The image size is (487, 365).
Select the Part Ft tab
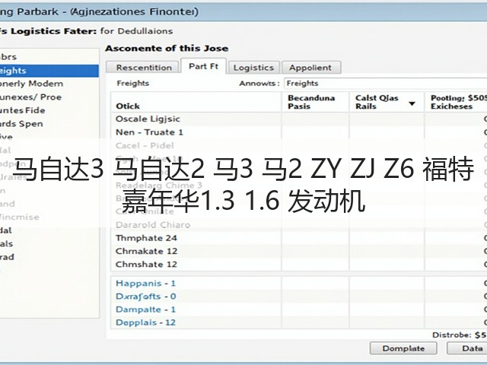click(203, 66)
